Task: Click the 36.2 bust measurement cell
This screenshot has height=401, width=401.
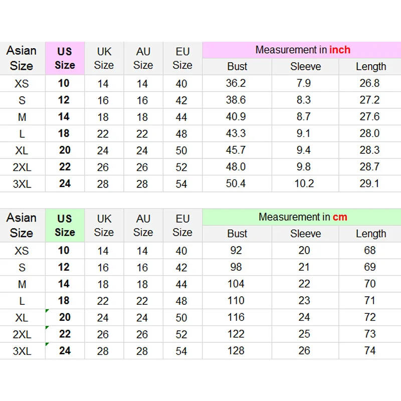Action: [236, 83]
